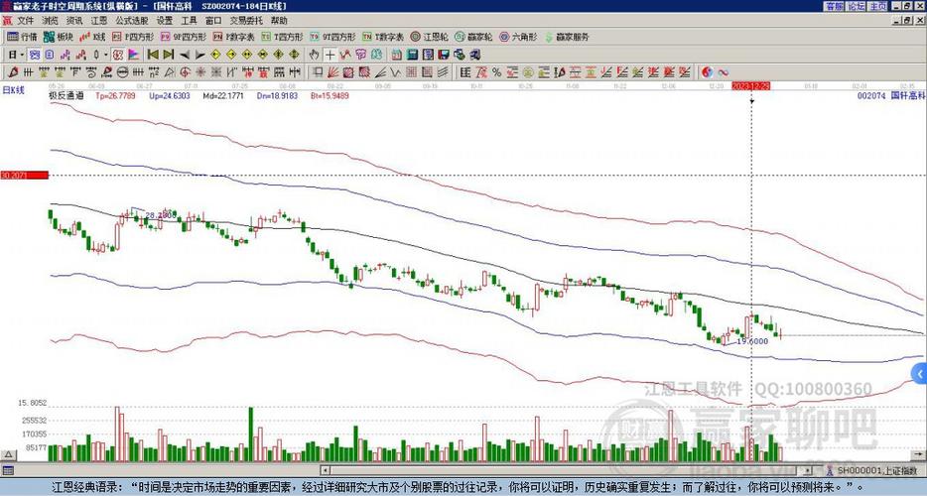The image size is (927, 496).
Task: Click the red date marker on time axis
Action: click(x=750, y=85)
